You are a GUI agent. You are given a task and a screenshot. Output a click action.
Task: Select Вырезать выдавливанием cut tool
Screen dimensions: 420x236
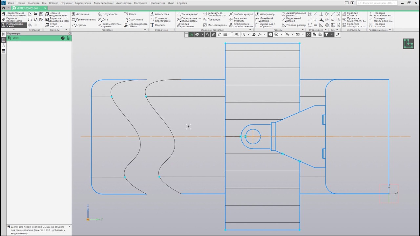(57, 20)
